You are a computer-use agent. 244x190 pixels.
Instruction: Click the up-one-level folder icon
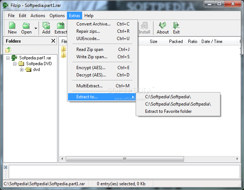pyautogui.click(x=8, y=50)
